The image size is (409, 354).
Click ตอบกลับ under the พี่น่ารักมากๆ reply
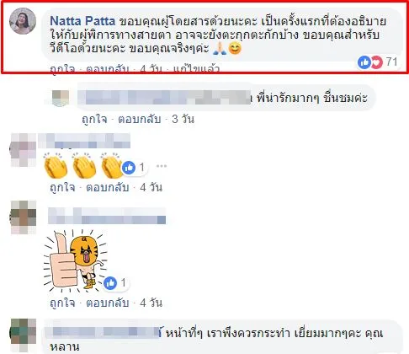(140, 119)
